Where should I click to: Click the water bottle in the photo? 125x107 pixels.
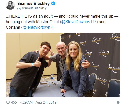click(x=52, y=78)
